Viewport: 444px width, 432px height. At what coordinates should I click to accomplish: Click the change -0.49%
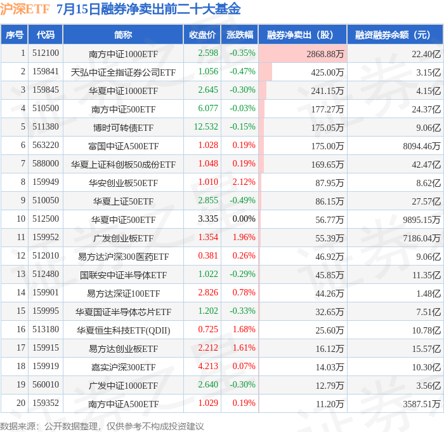pyautogui.click(x=242, y=201)
